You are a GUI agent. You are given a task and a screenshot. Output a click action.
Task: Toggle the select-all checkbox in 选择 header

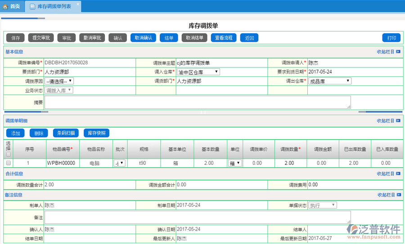tap(9, 154)
